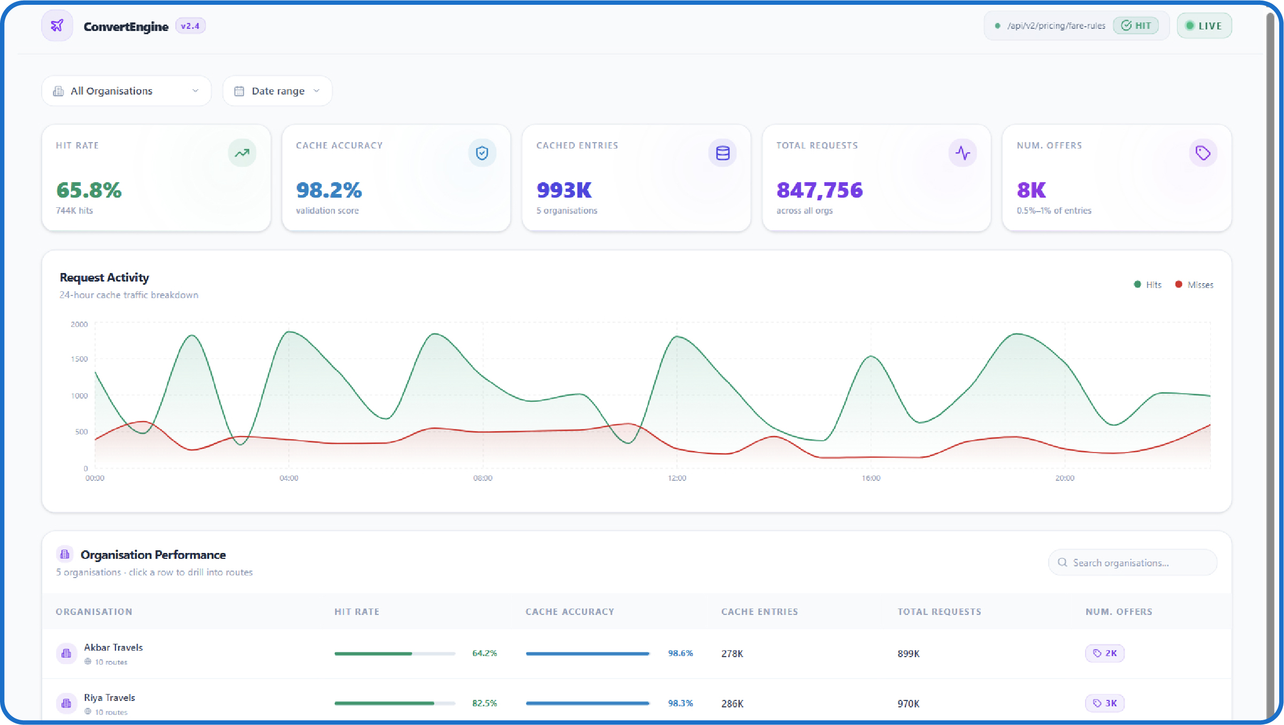Screen dimensions: 1284x725
Task: Click the 744K hits subtitle
Action: 74,211
